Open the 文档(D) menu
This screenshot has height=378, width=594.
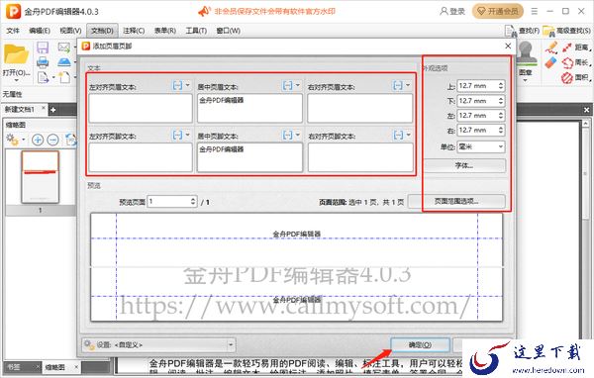tap(102, 31)
